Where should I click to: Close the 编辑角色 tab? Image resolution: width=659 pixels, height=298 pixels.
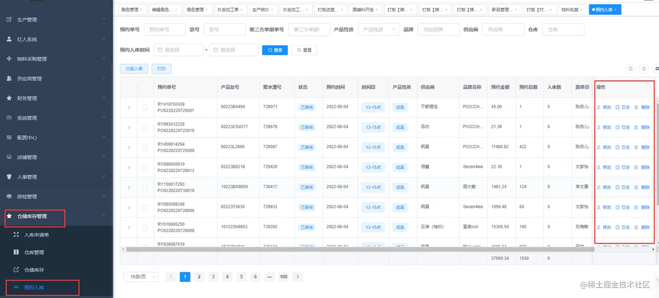(176, 10)
